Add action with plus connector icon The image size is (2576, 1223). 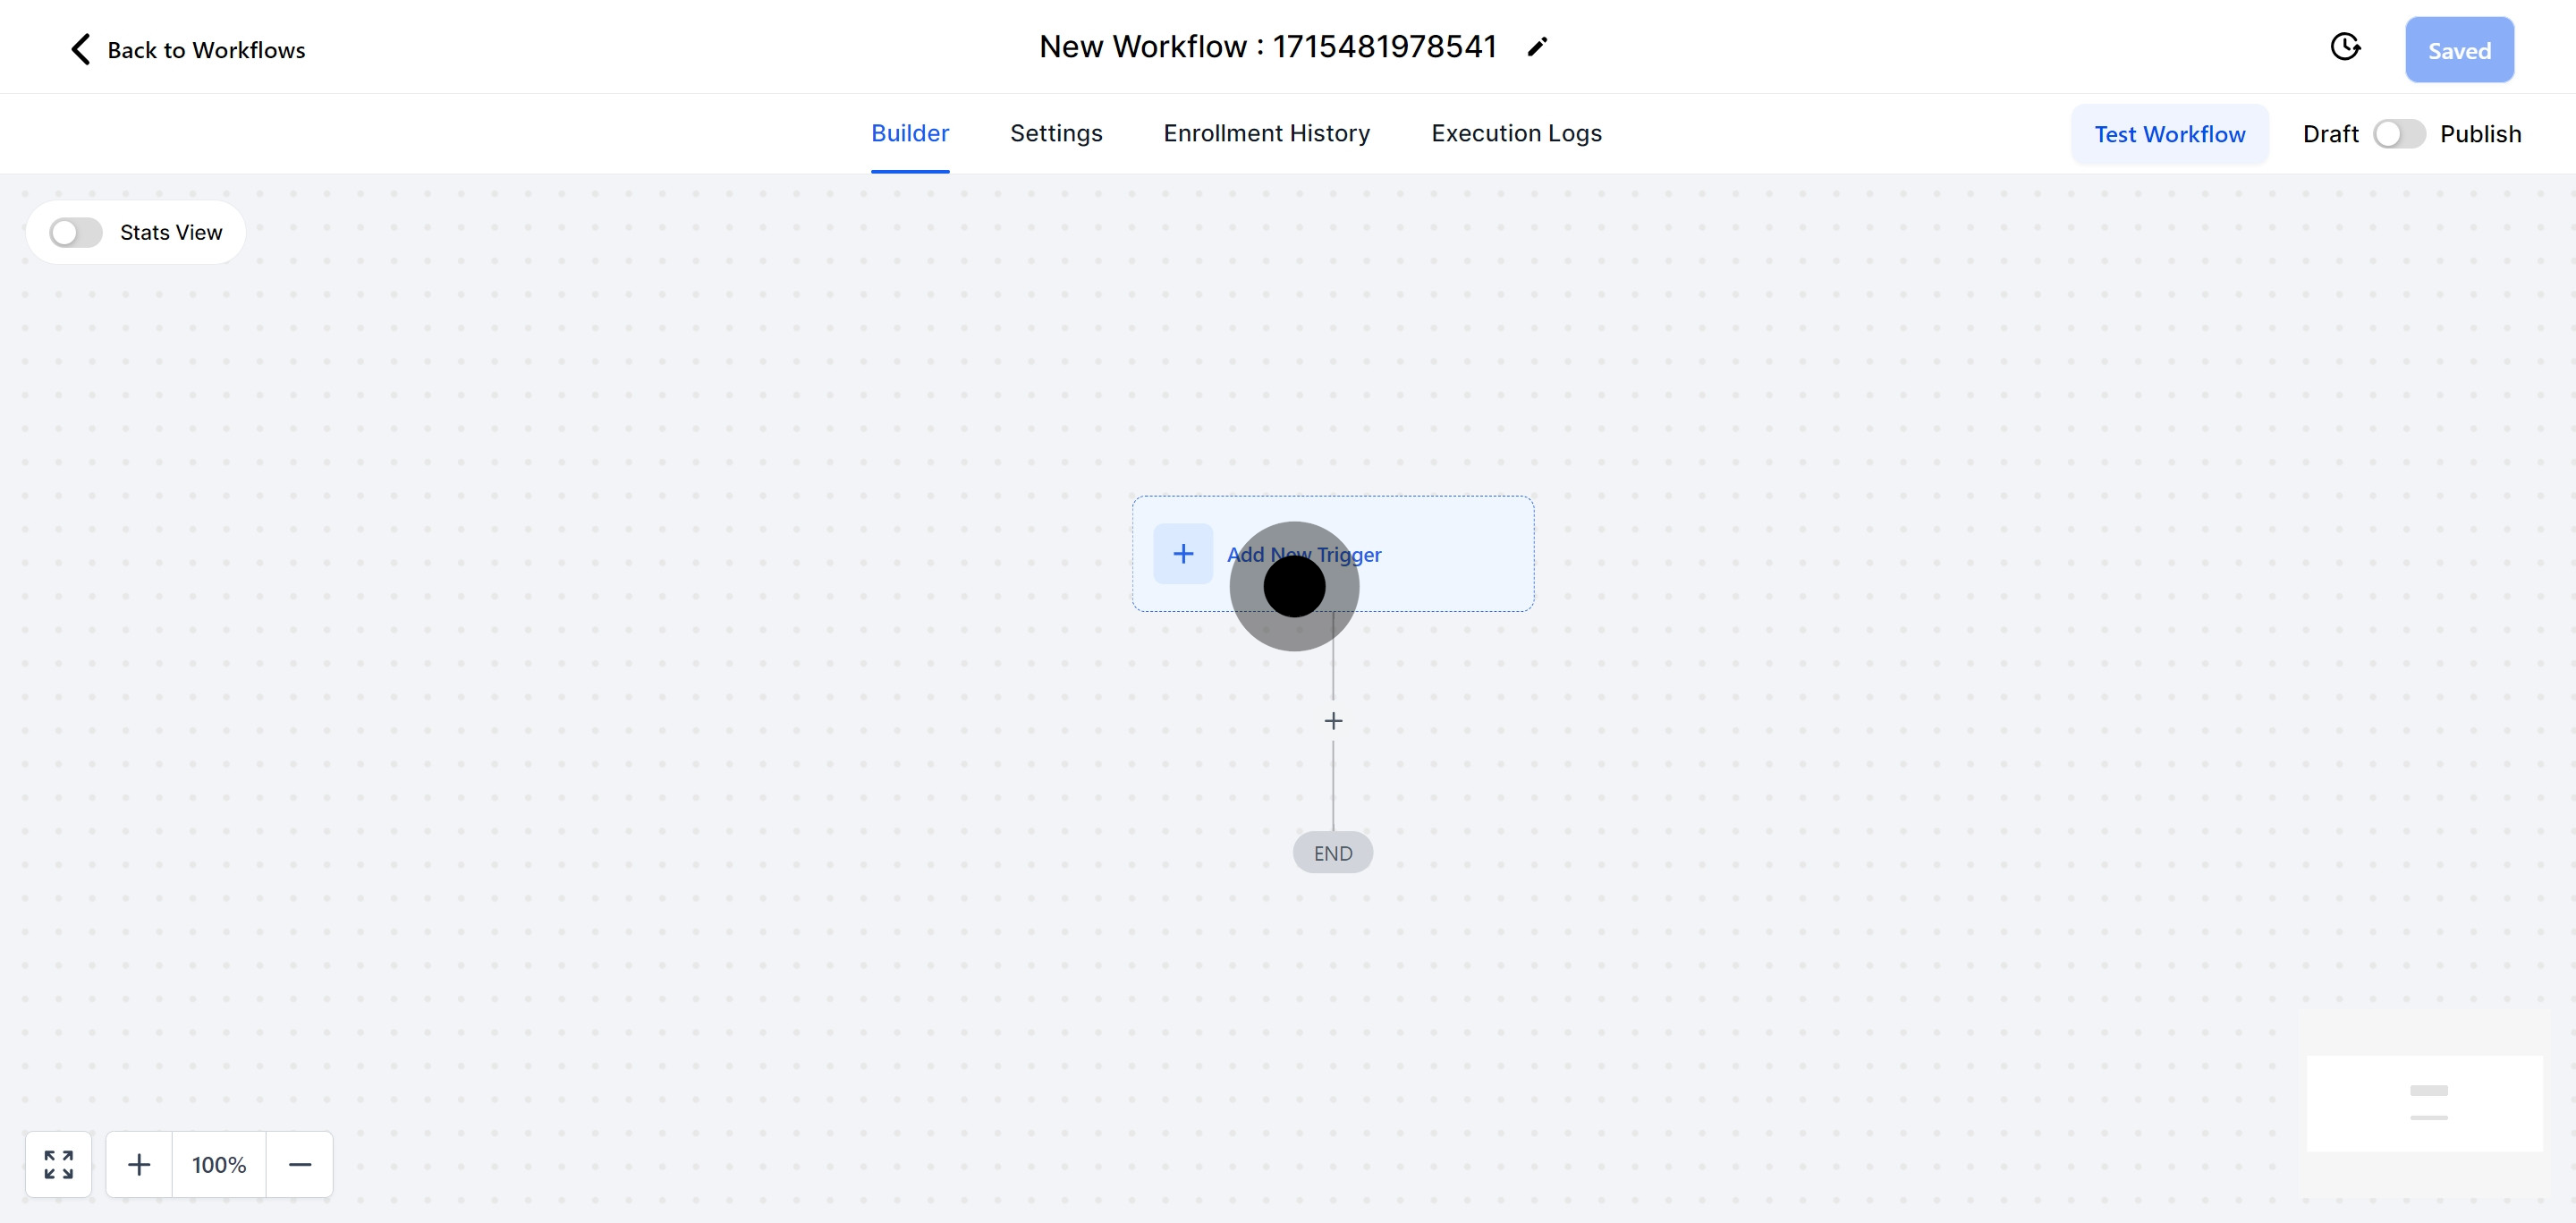click(x=1333, y=721)
